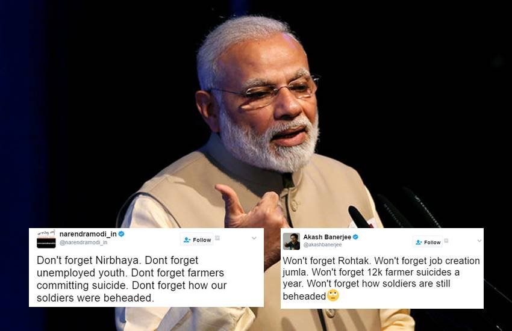Click the background photo of the speaker
Screen dimensions: 512x331
coord(256,114)
